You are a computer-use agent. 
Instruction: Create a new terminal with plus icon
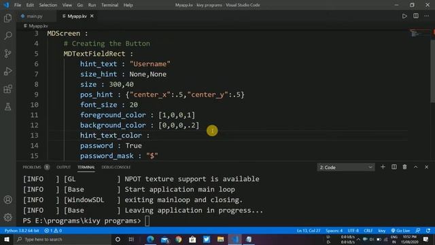(383, 167)
